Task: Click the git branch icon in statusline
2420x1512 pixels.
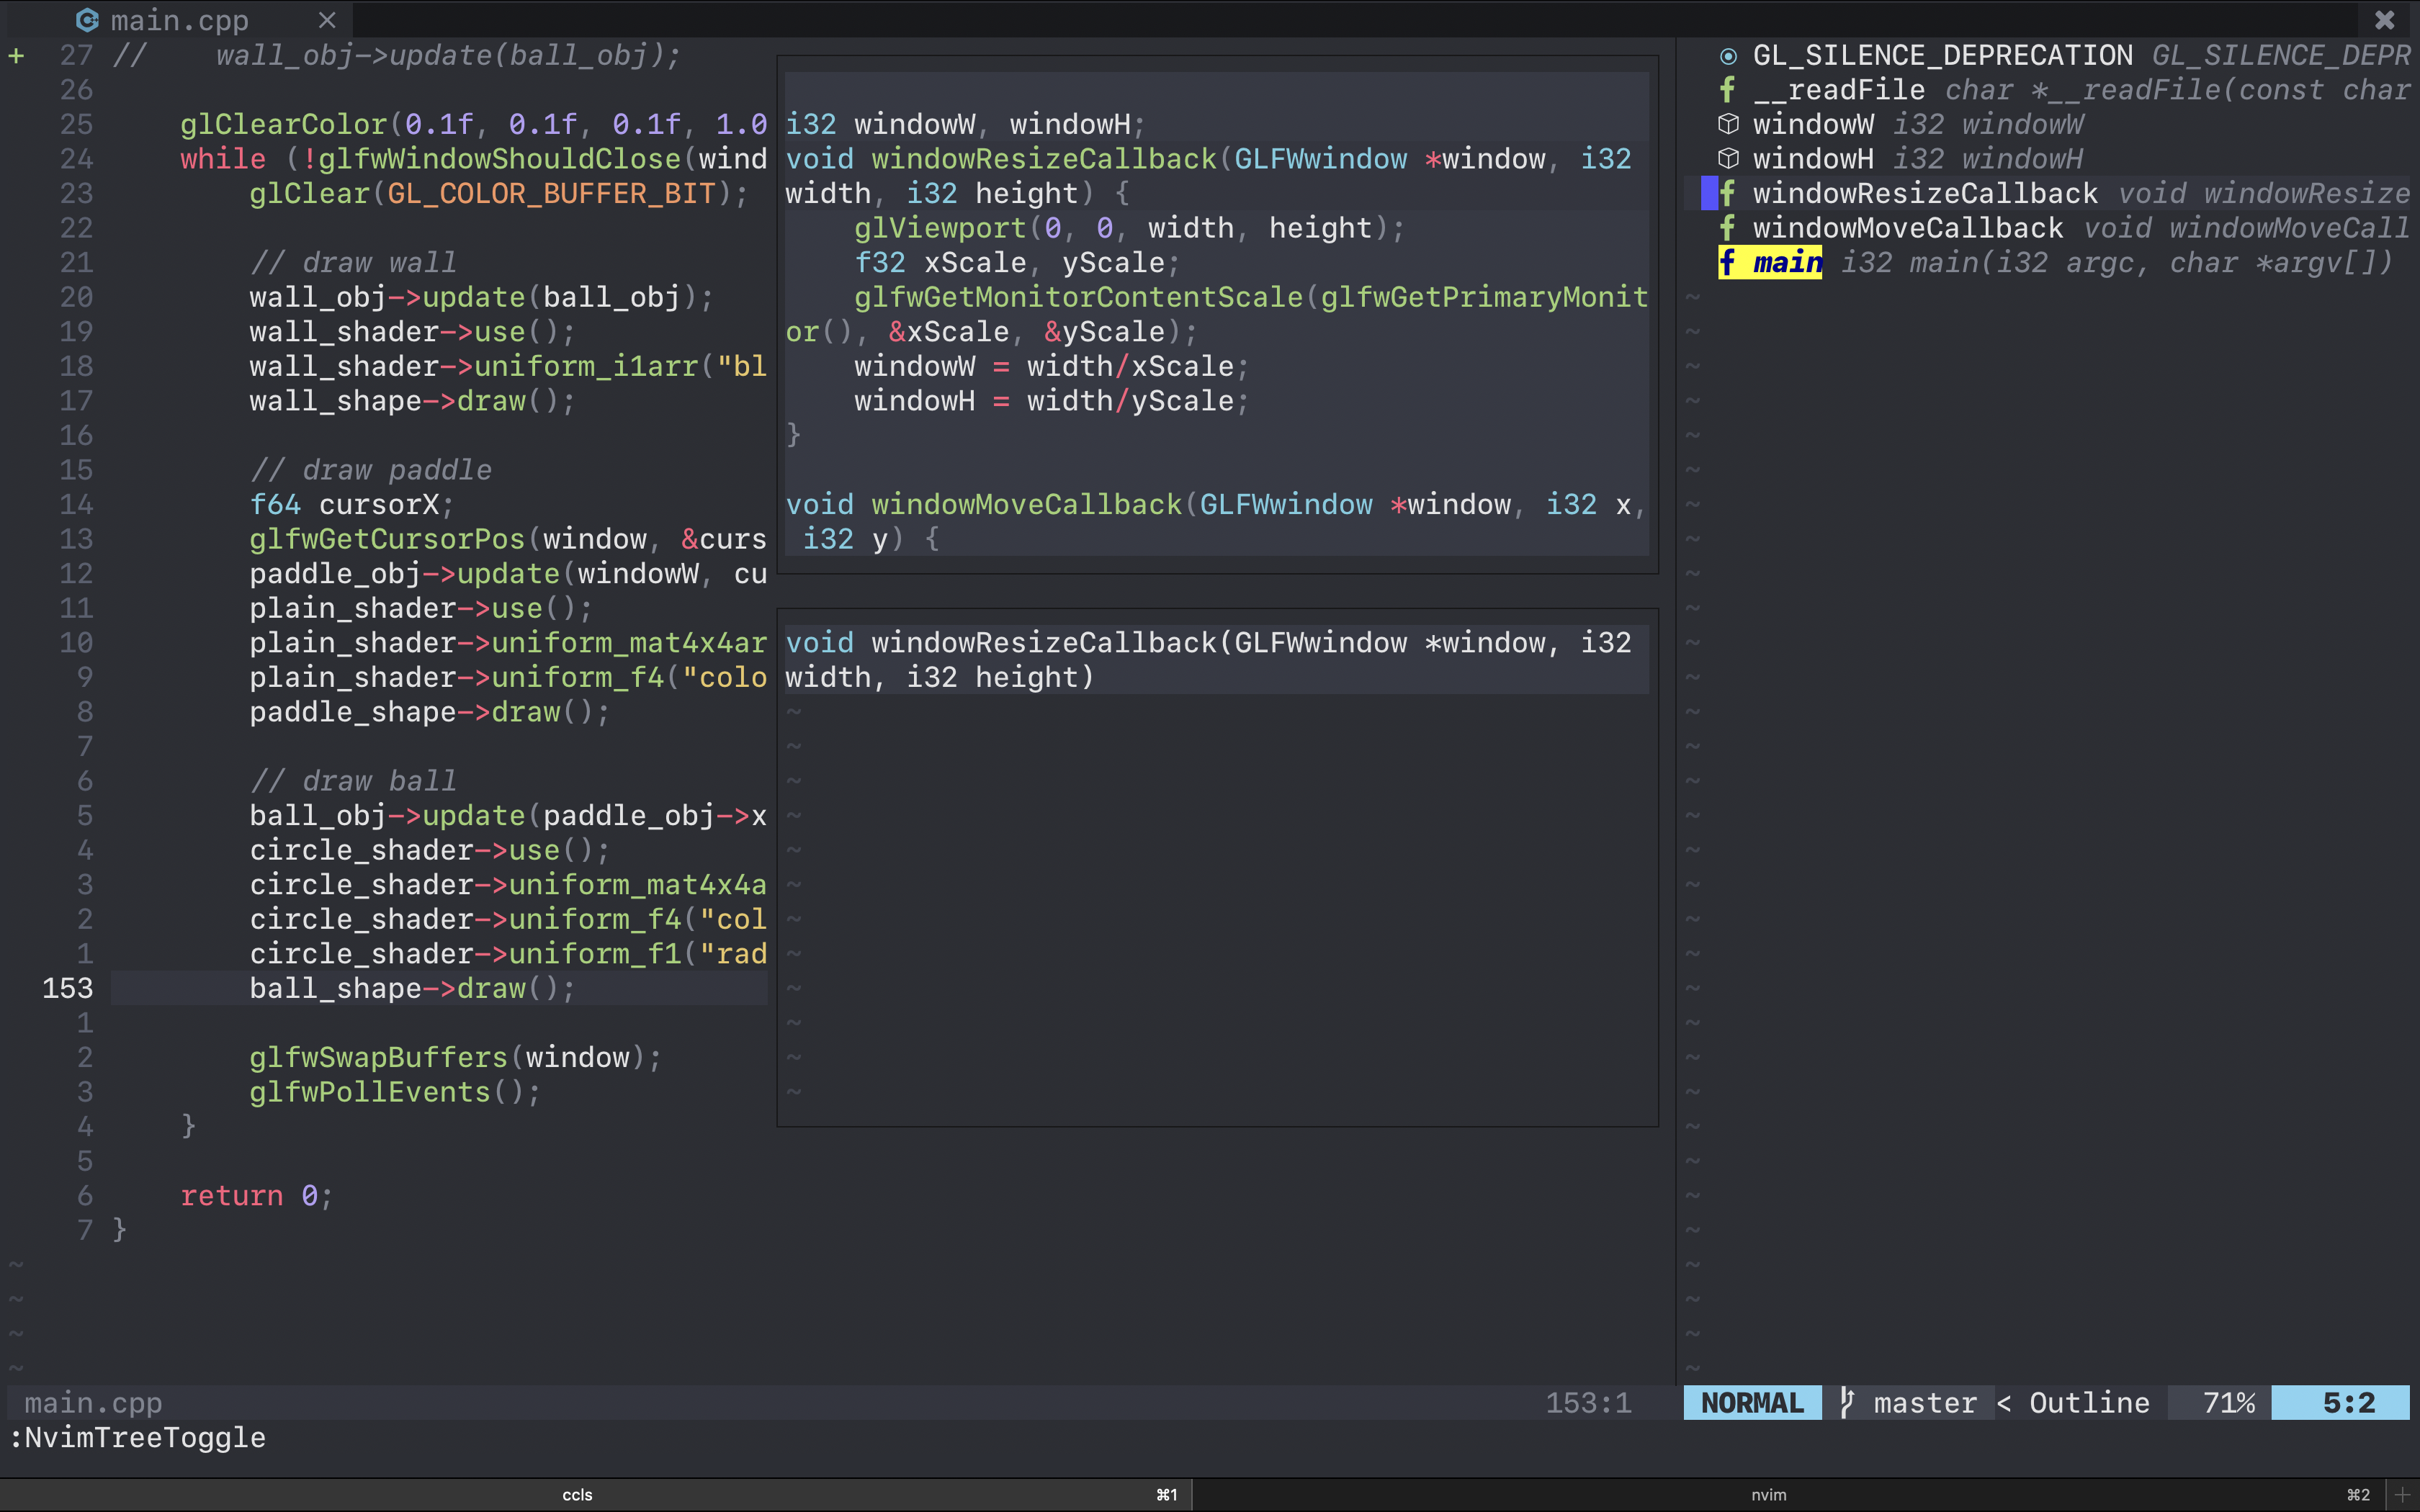Action: pos(1847,1403)
